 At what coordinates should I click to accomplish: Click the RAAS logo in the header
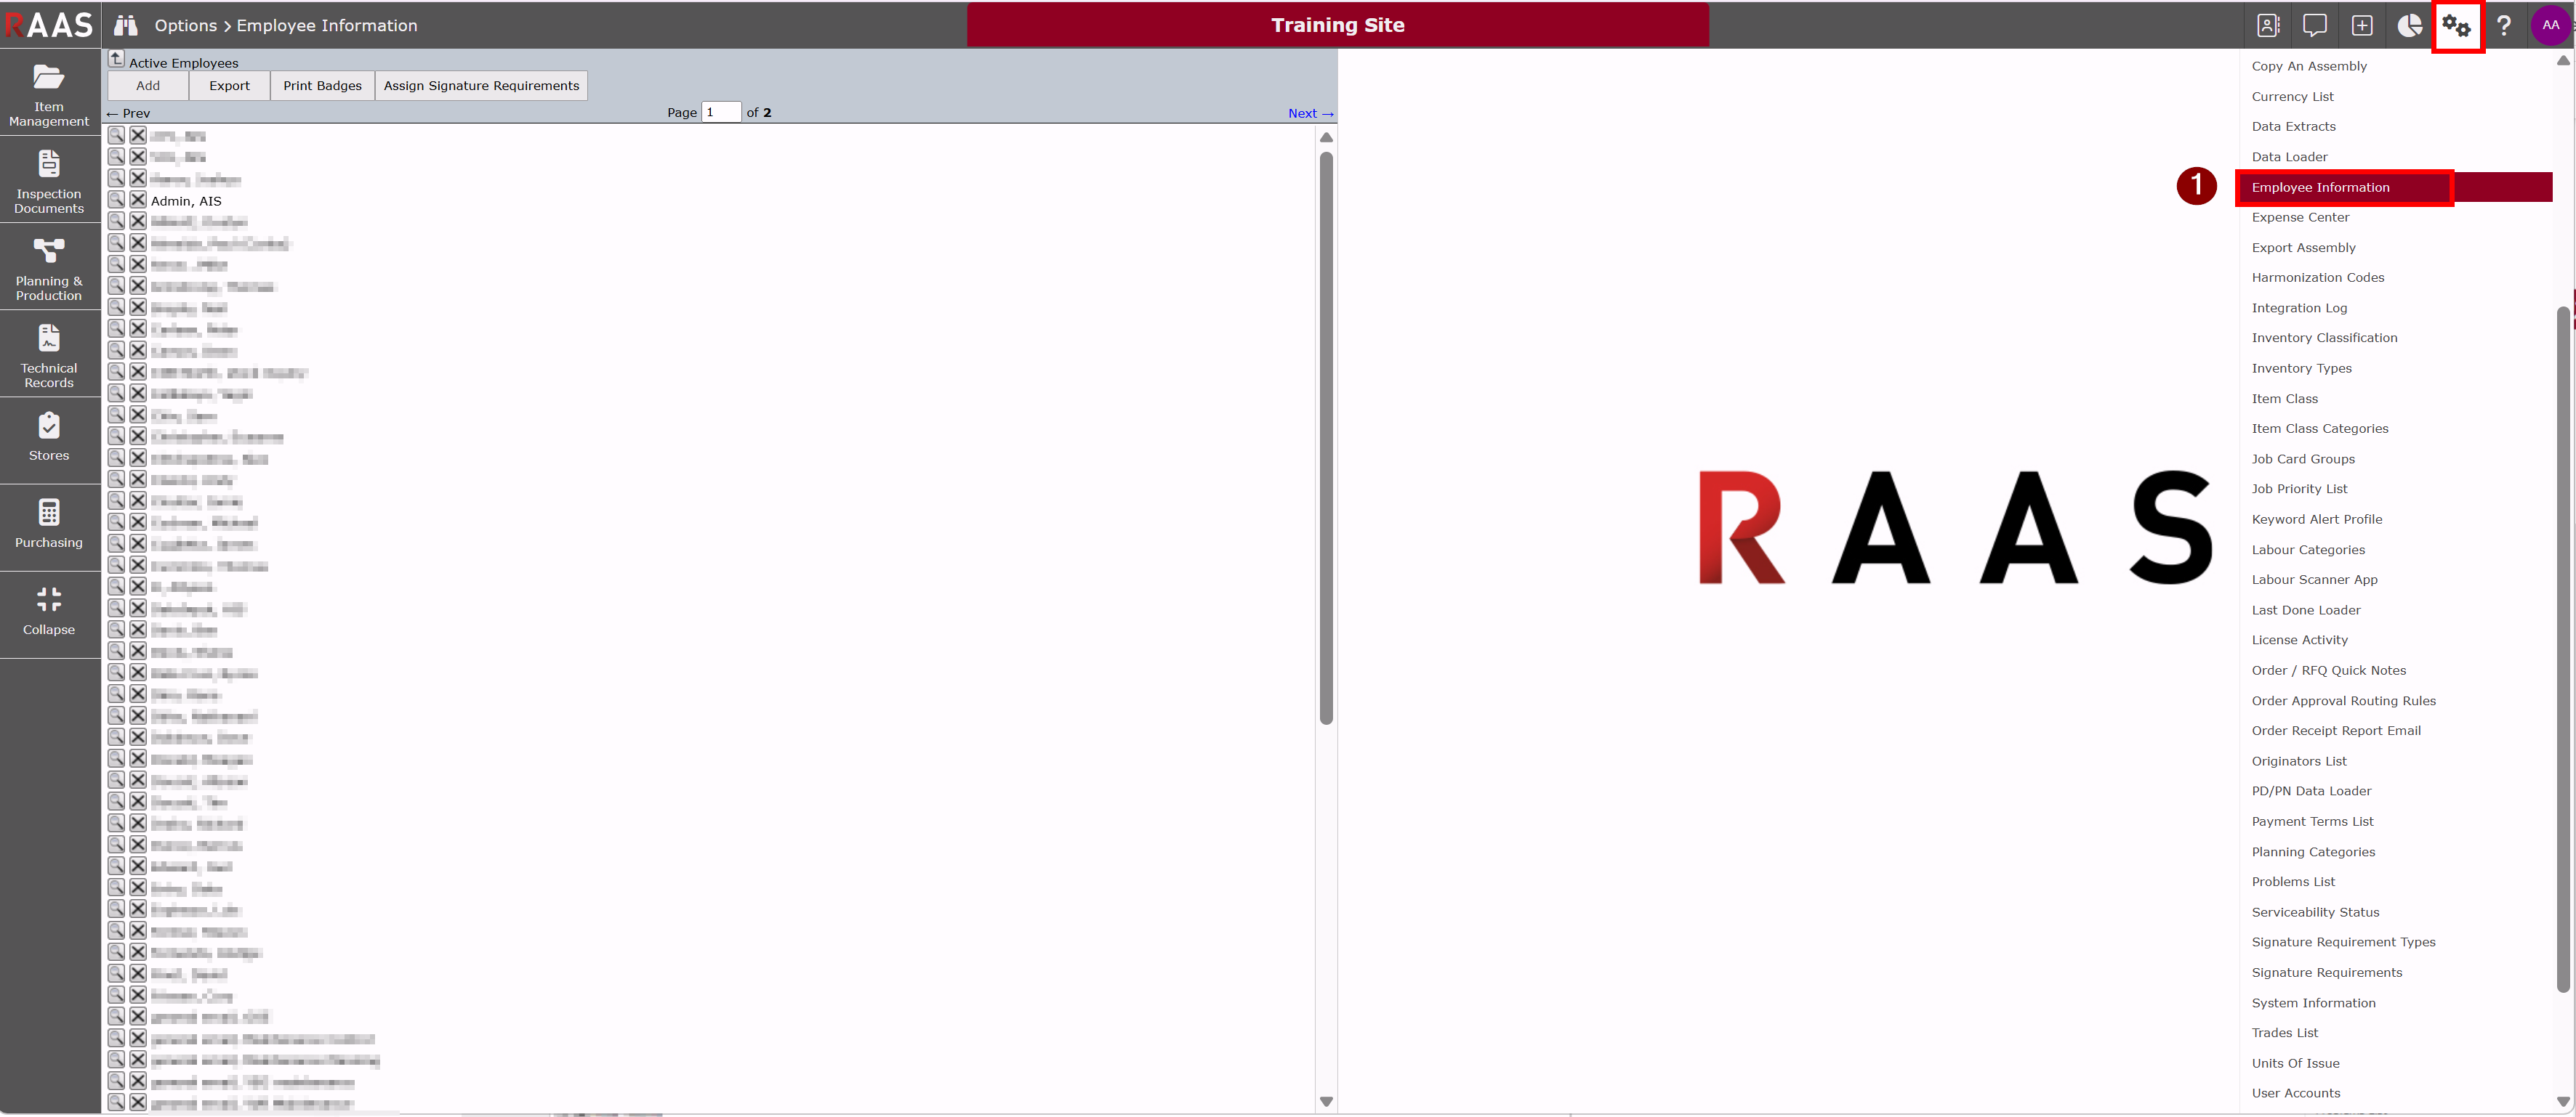click(49, 24)
